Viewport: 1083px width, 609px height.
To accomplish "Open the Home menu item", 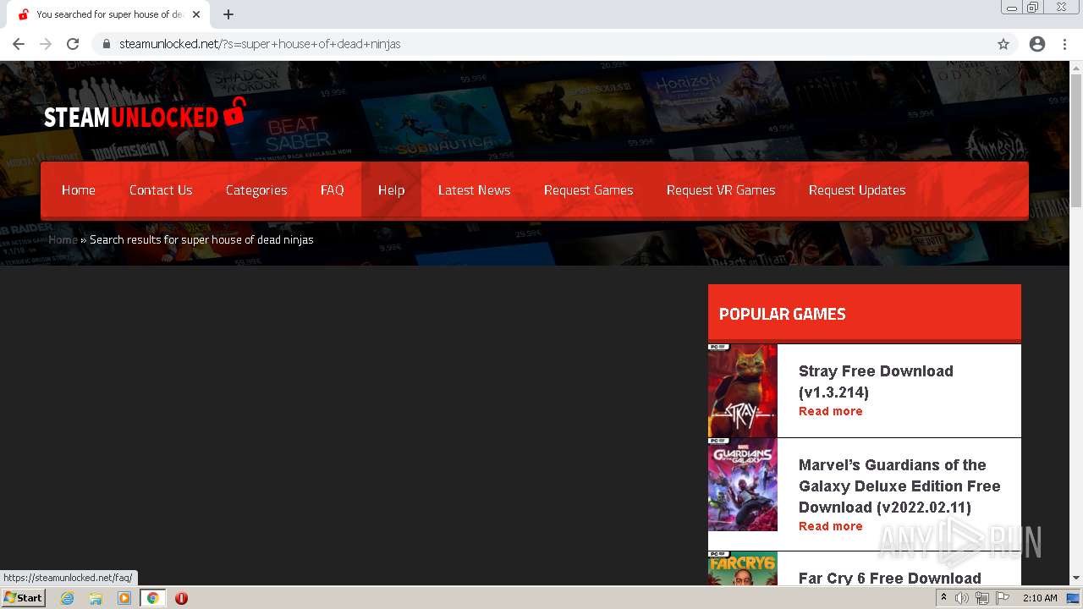I will [x=79, y=190].
